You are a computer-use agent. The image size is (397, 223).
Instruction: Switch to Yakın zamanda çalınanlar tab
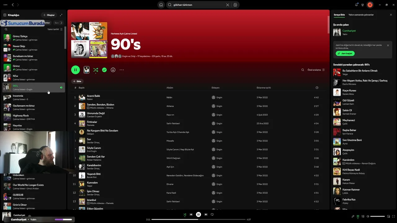(361, 15)
